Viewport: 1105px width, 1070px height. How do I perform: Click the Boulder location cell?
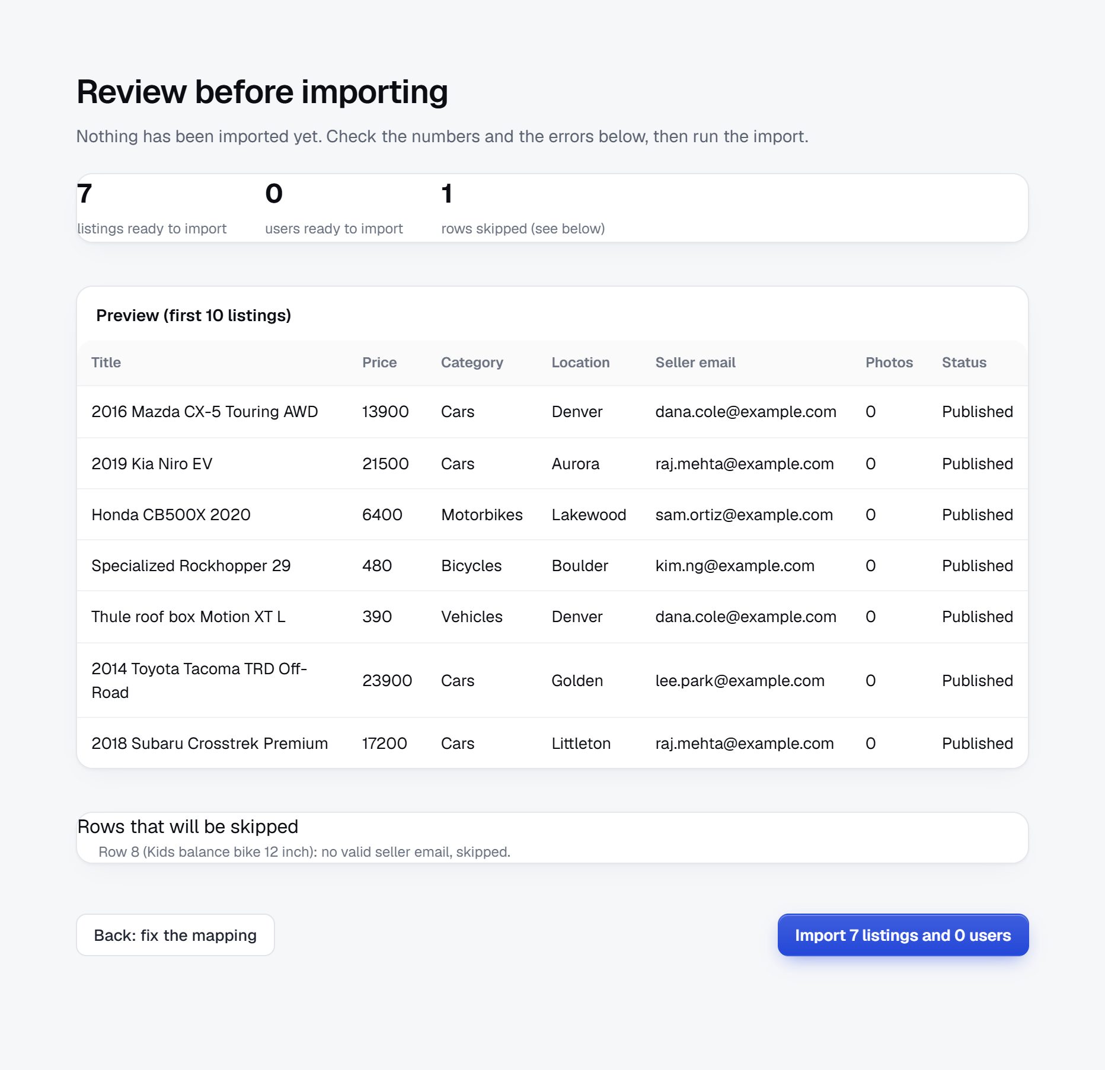pyautogui.click(x=580, y=566)
